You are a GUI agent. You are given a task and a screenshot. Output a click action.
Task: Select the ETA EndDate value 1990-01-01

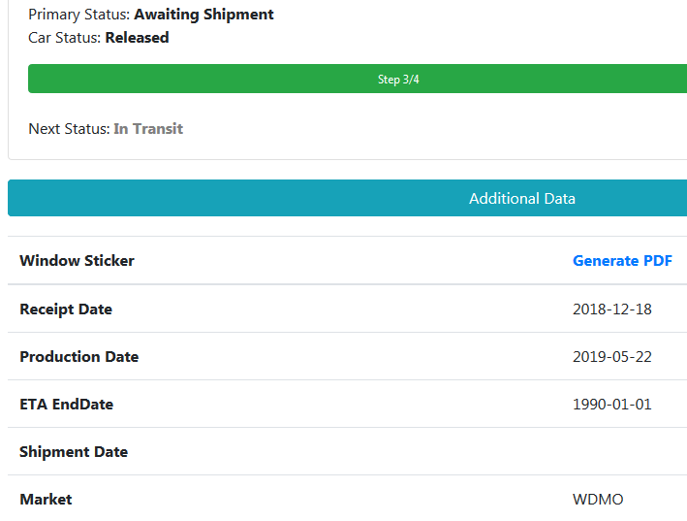pos(612,404)
